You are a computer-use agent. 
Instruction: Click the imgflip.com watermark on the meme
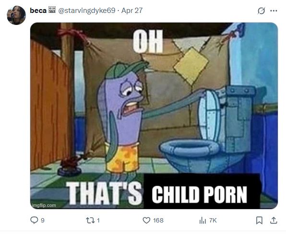click(x=44, y=205)
